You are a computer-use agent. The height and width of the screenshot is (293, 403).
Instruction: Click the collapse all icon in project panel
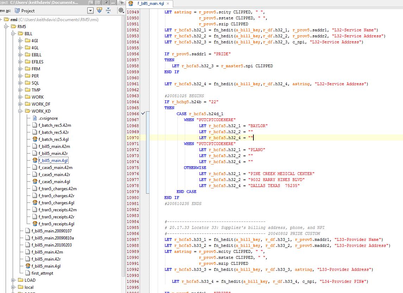coord(108,11)
